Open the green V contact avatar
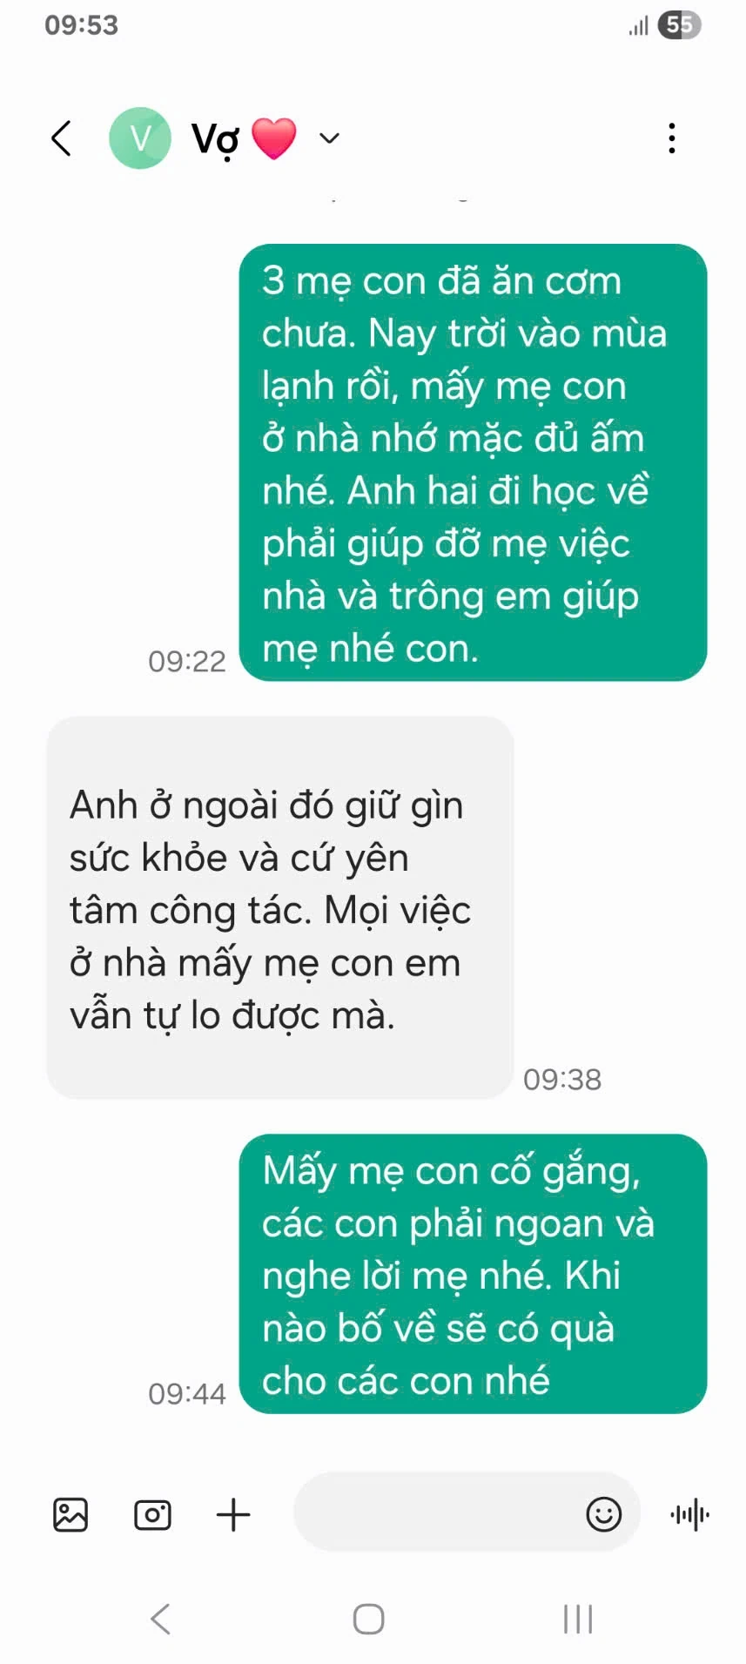746x1664 pixels. click(x=139, y=138)
